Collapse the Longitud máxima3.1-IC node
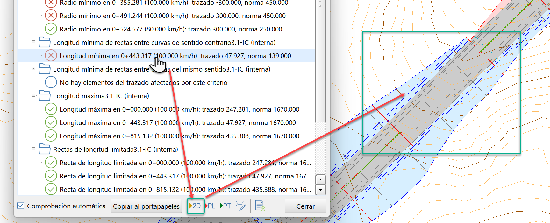 33,95
